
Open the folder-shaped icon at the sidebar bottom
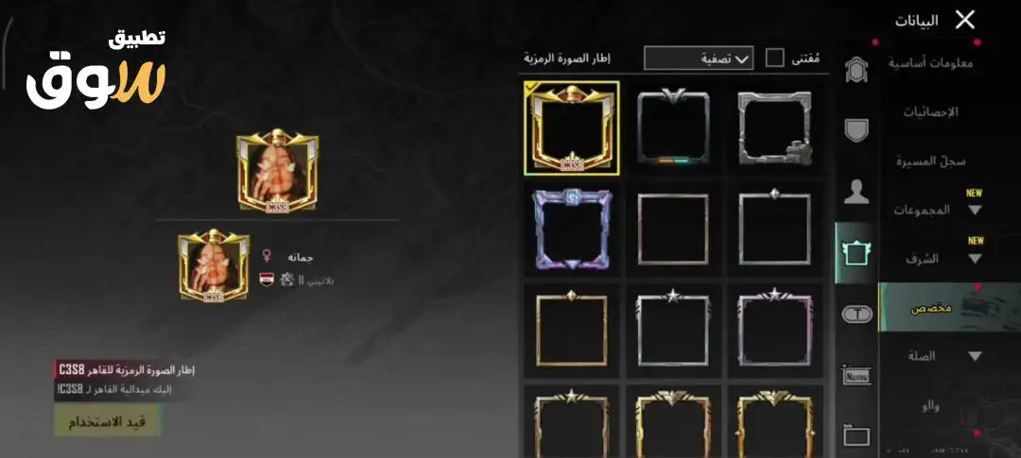pos(857,434)
